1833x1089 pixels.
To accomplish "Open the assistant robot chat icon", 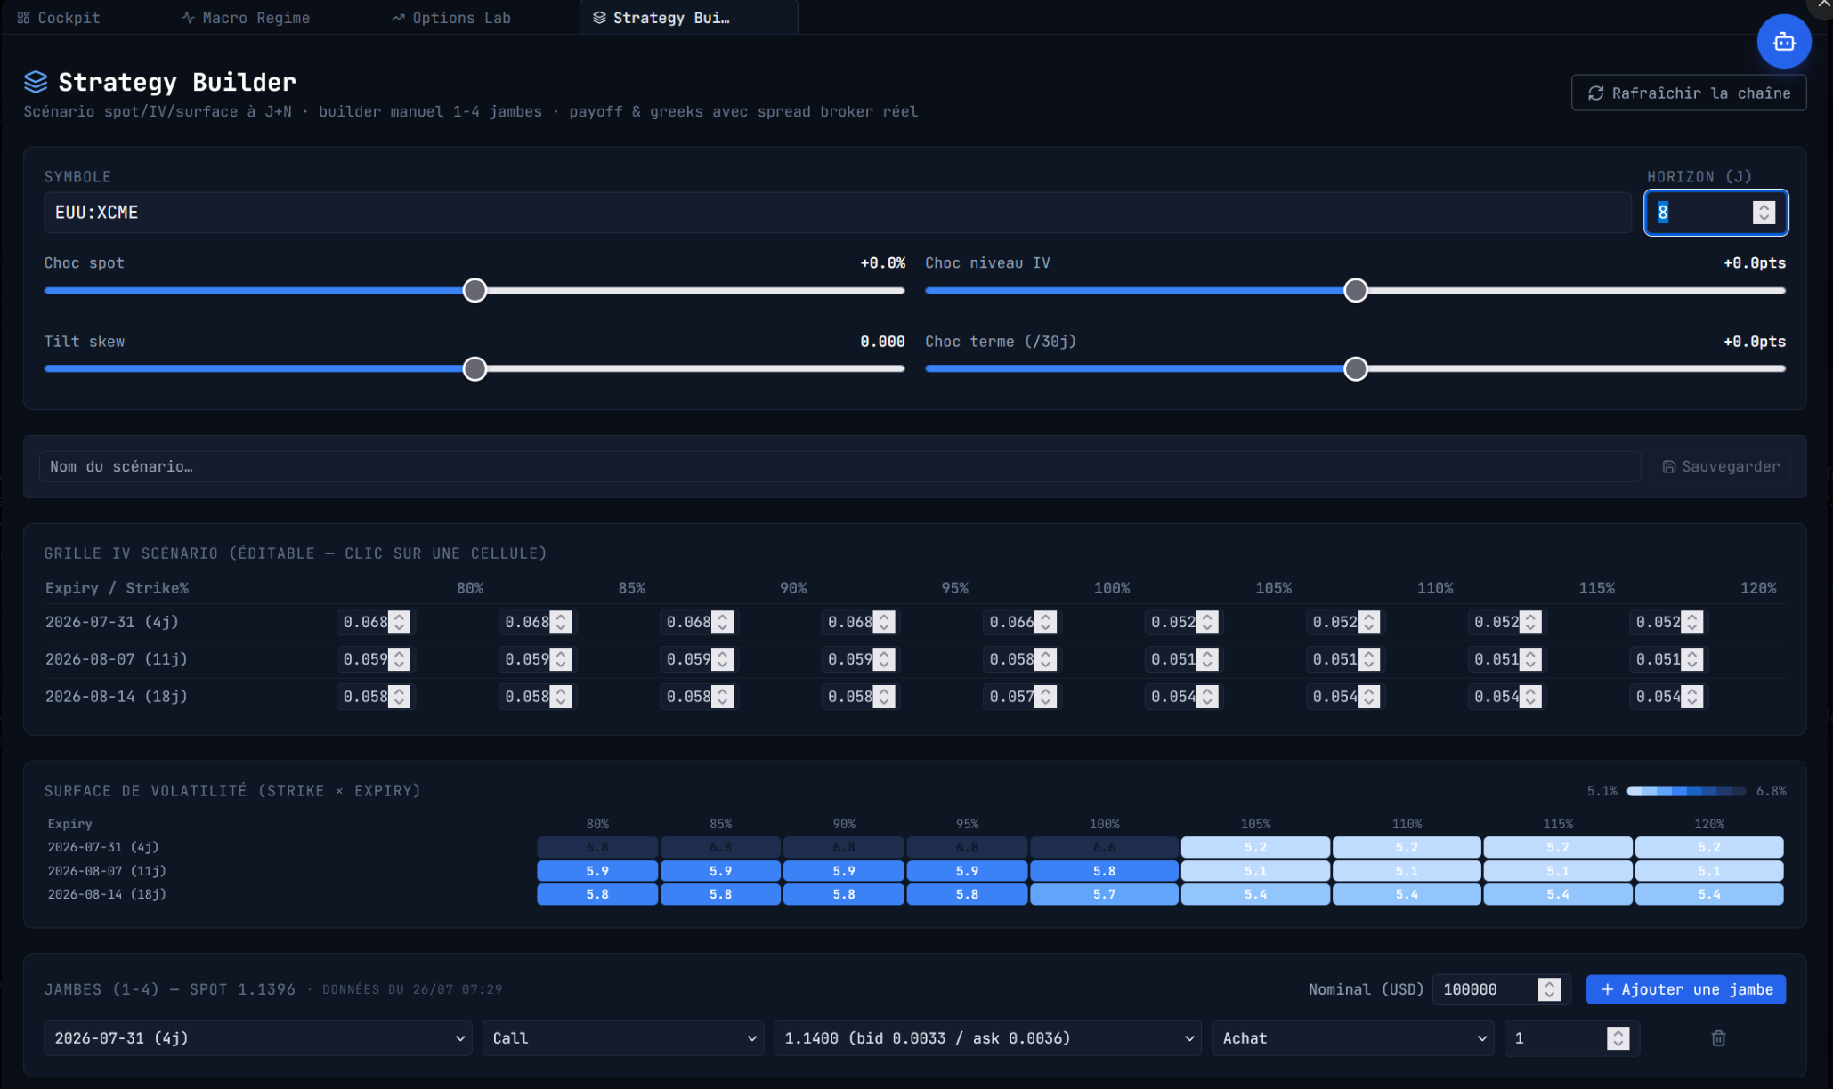I will point(1783,41).
